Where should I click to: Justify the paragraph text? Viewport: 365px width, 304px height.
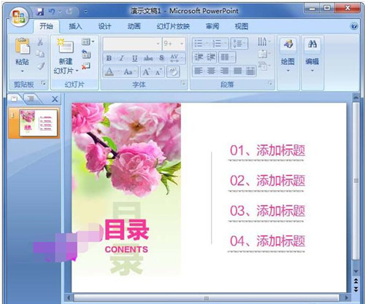(x=237, y=71)
